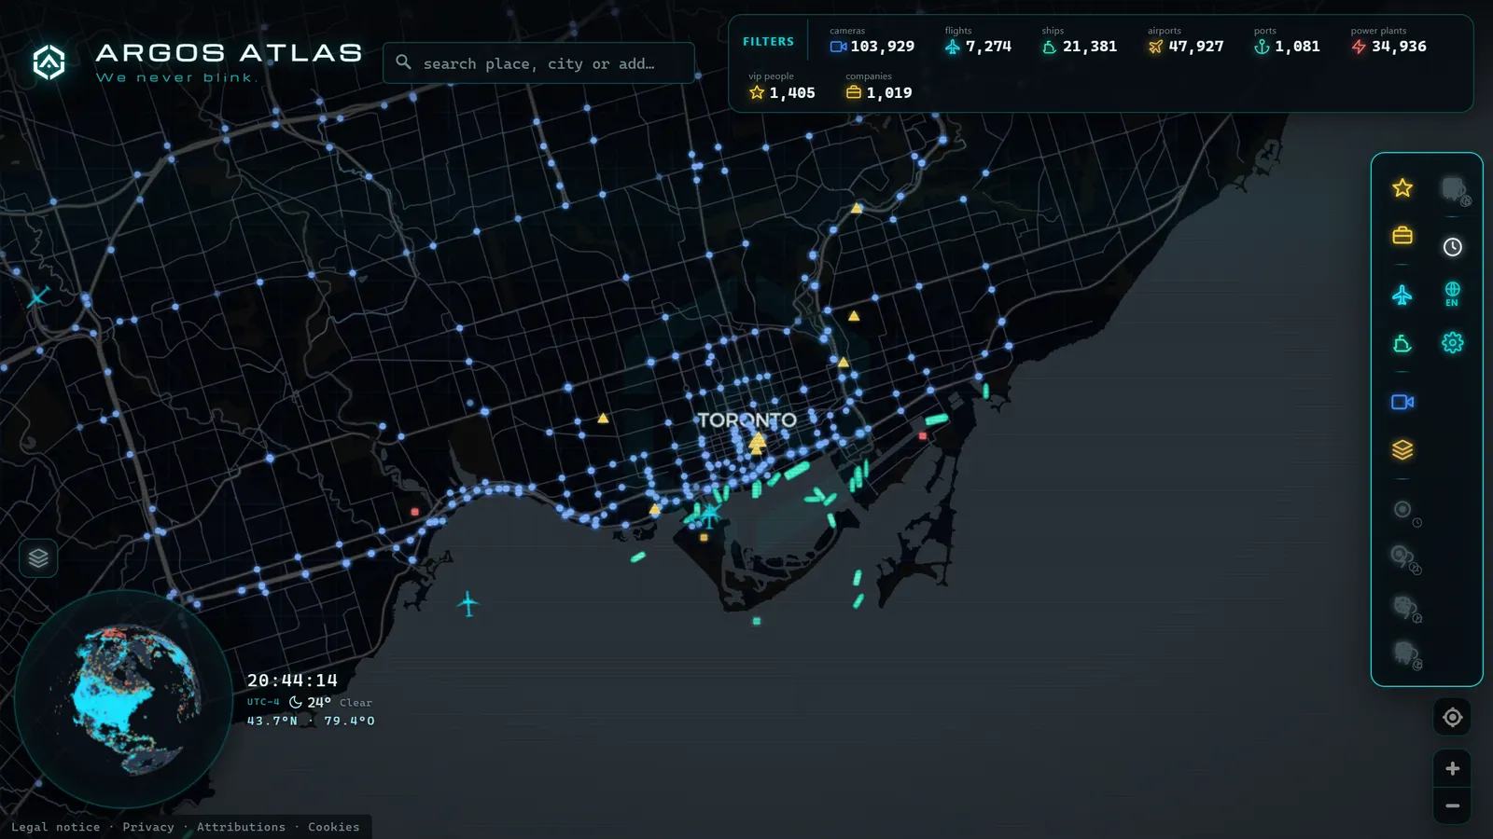Click the 24° Clear weather readout
1493x839 pixels.
(x=330, y=702)
